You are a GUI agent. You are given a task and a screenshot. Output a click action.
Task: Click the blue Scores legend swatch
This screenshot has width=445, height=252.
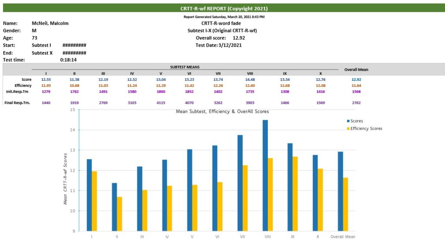[x=348, y=121]
